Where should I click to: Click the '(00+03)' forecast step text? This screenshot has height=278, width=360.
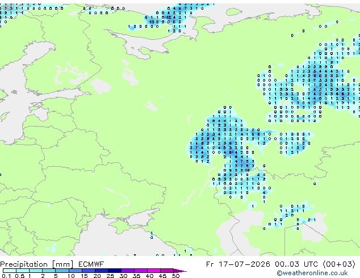coord(339,264)
